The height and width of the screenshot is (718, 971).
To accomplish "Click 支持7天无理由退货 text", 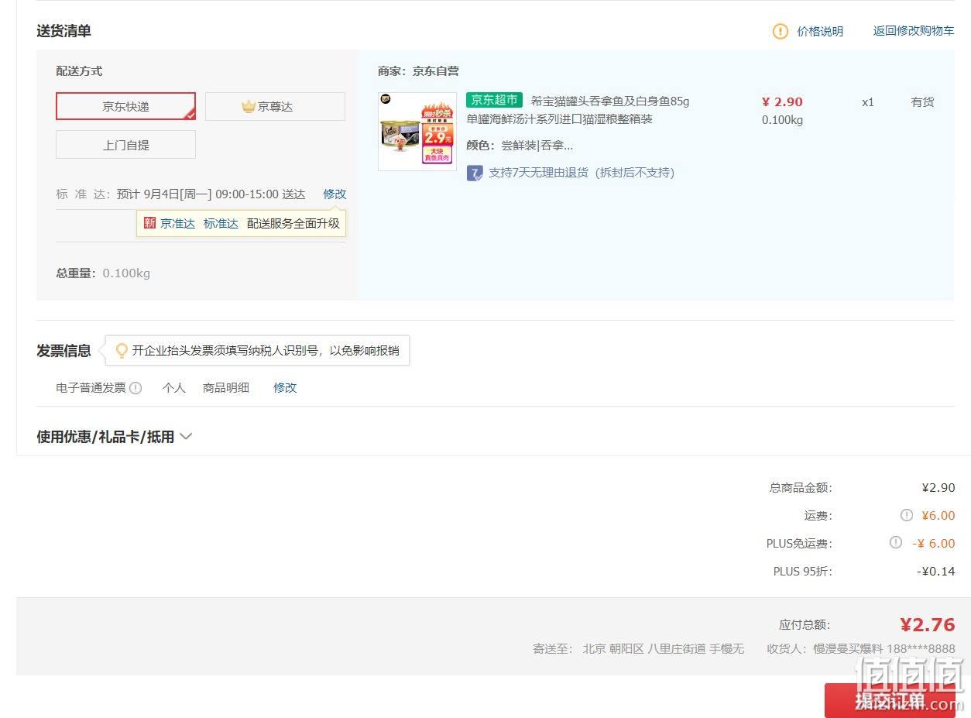I will pos(582,173).
